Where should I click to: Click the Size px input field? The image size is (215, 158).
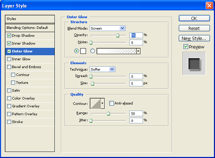[136, 83]
